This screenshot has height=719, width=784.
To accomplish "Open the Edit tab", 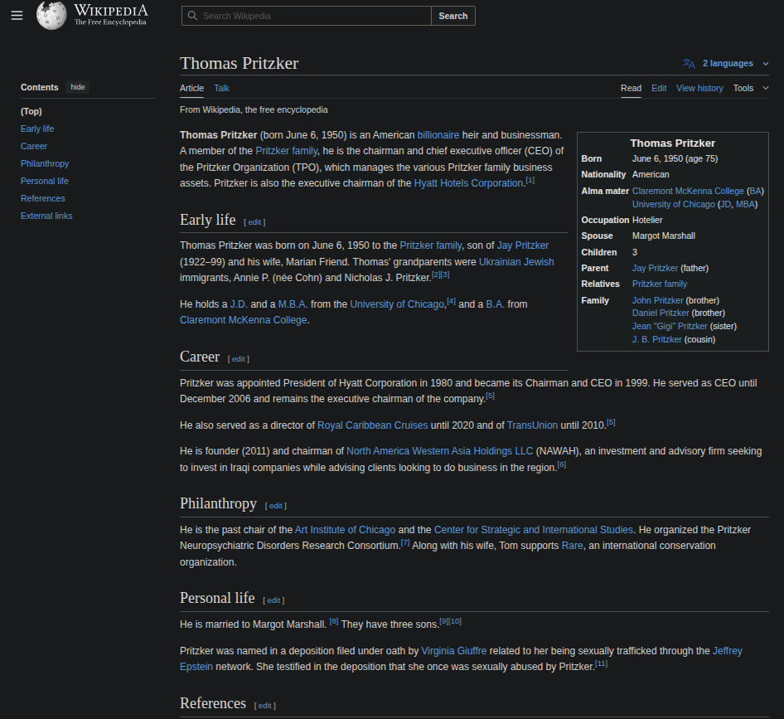I will coord(659,88).
